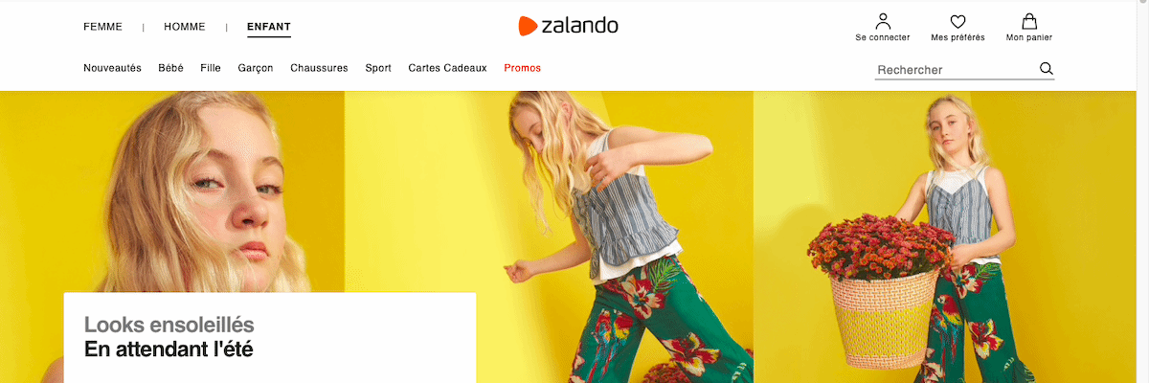Open the red Promos link
The width and height of the screenshot is (1149, 383).
click(x=523, y=68)
